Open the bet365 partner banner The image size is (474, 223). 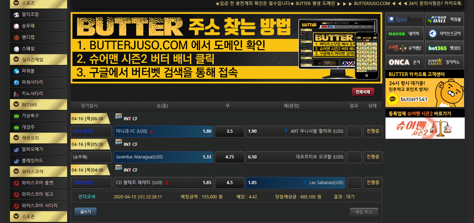click(444, 48)
